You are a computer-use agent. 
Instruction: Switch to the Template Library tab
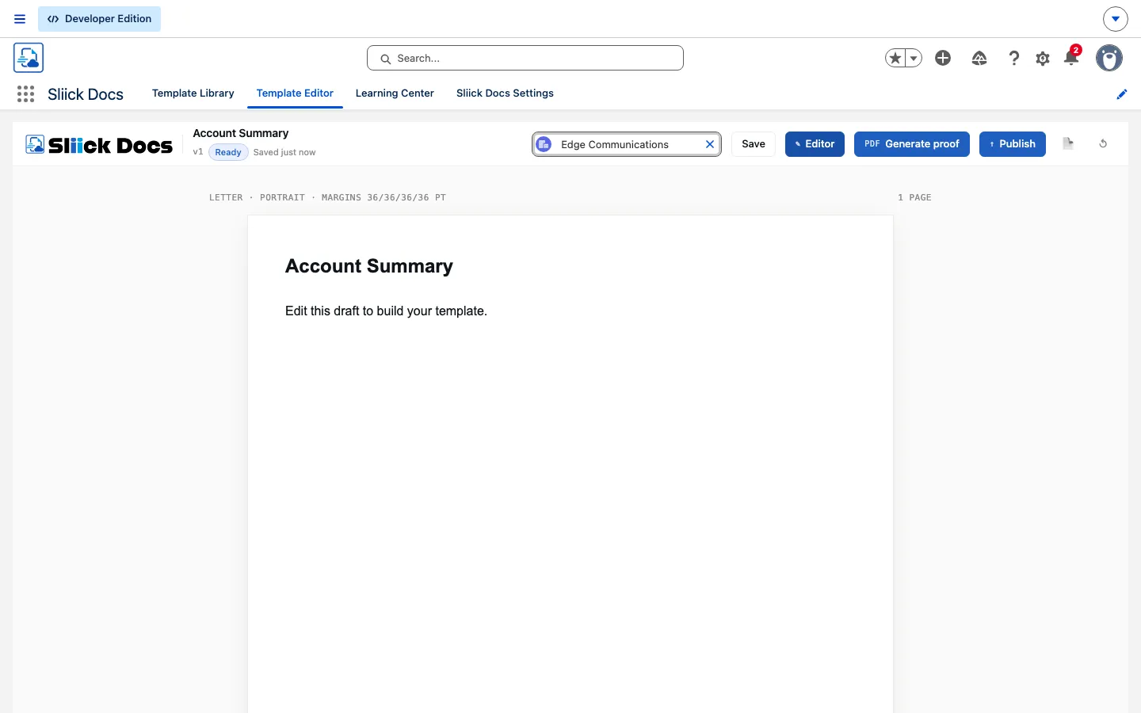[193, 93]
